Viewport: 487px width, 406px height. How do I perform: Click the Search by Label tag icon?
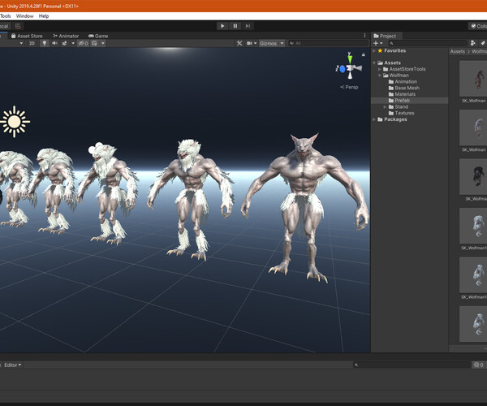(x=483, y=44)
